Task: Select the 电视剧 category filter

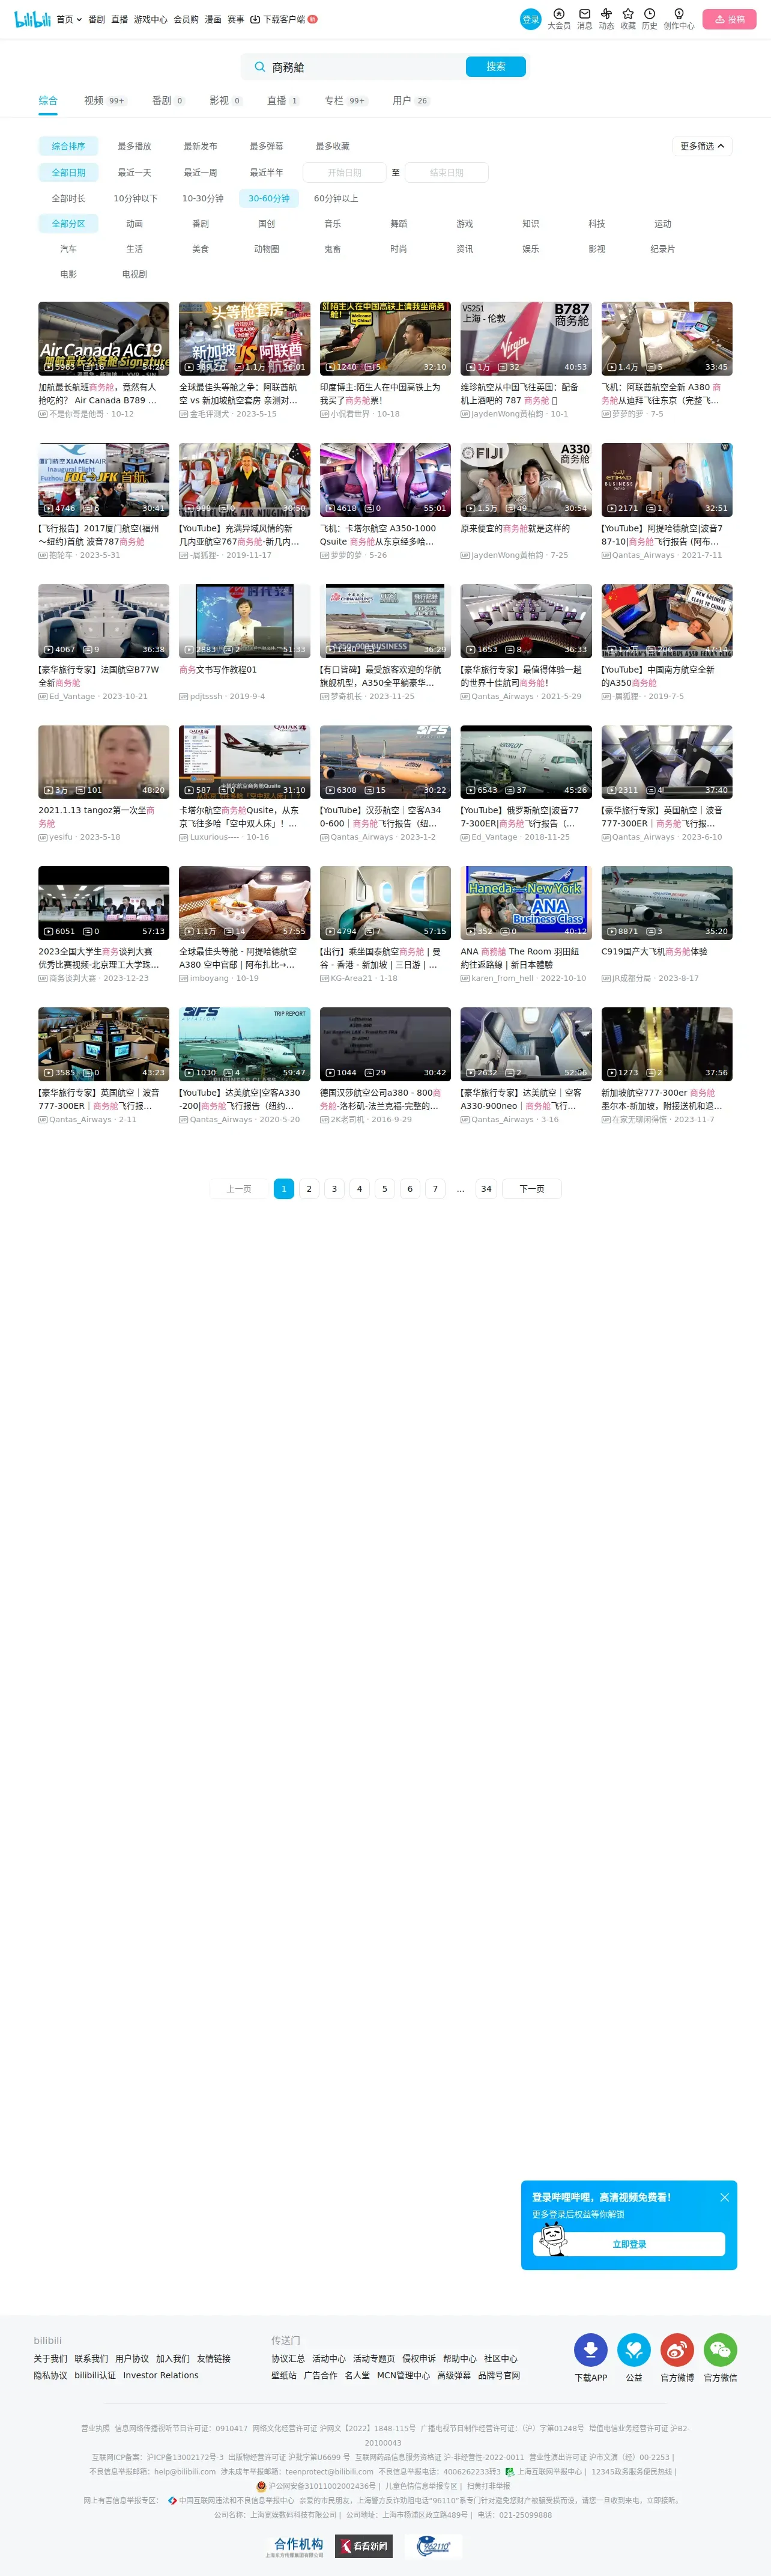Action: 135,274
